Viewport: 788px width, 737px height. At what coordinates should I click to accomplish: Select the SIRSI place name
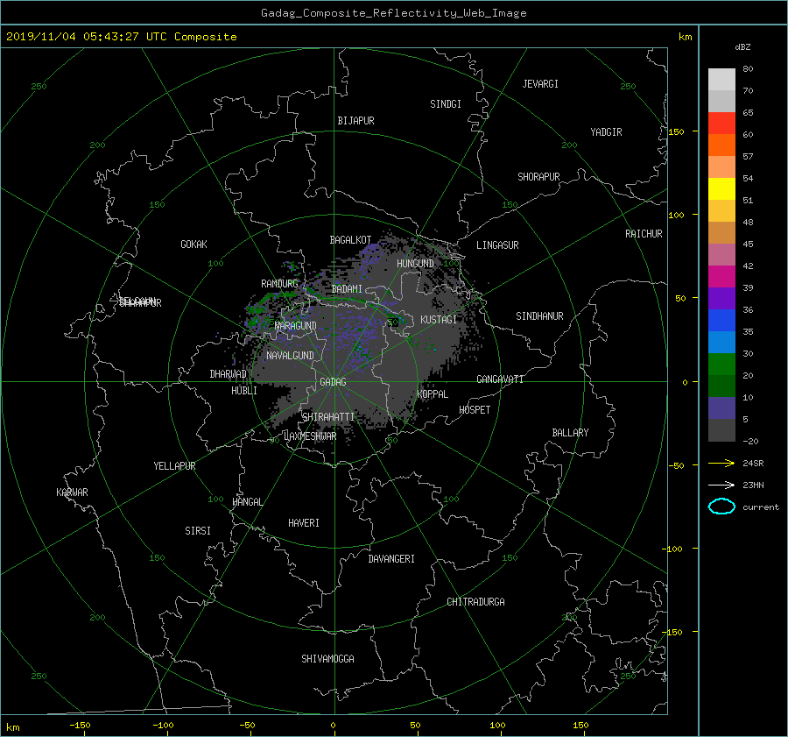198,531
